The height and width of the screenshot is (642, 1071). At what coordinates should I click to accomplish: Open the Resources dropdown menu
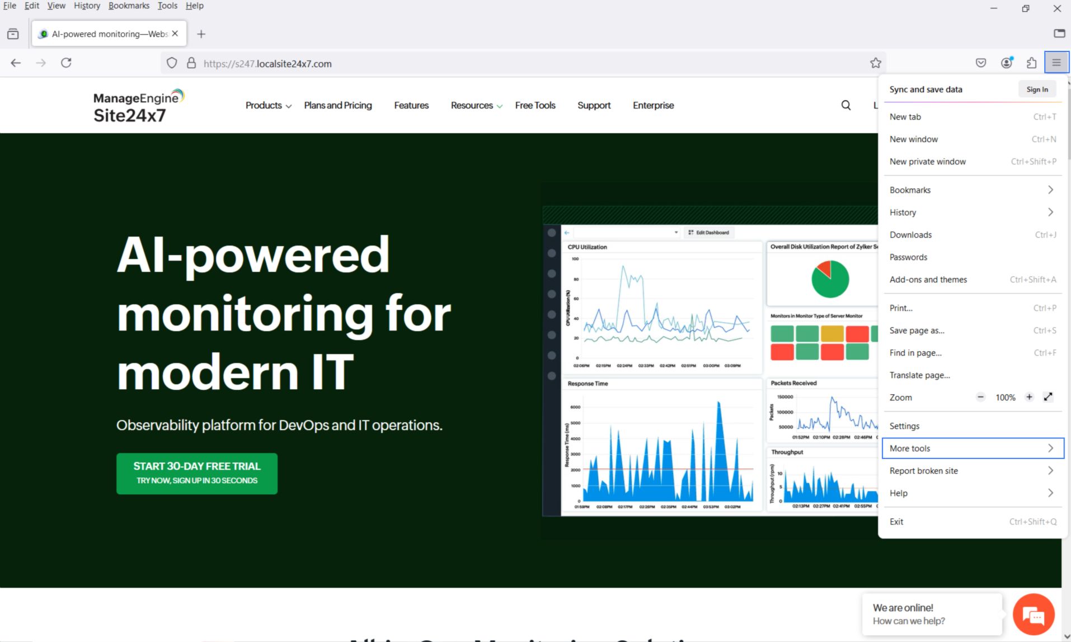tap(476, 105)
